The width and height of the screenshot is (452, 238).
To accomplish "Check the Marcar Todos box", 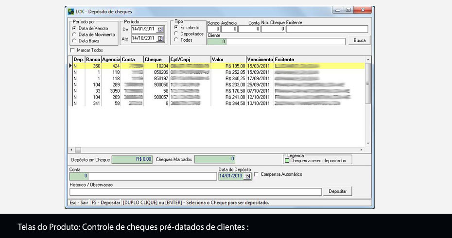I will tap(72, 50).
